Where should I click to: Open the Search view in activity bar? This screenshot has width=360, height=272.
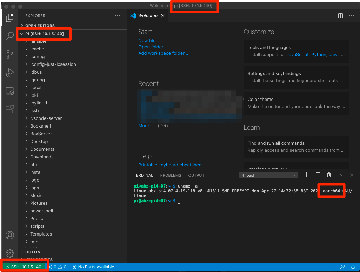point(10,36)
